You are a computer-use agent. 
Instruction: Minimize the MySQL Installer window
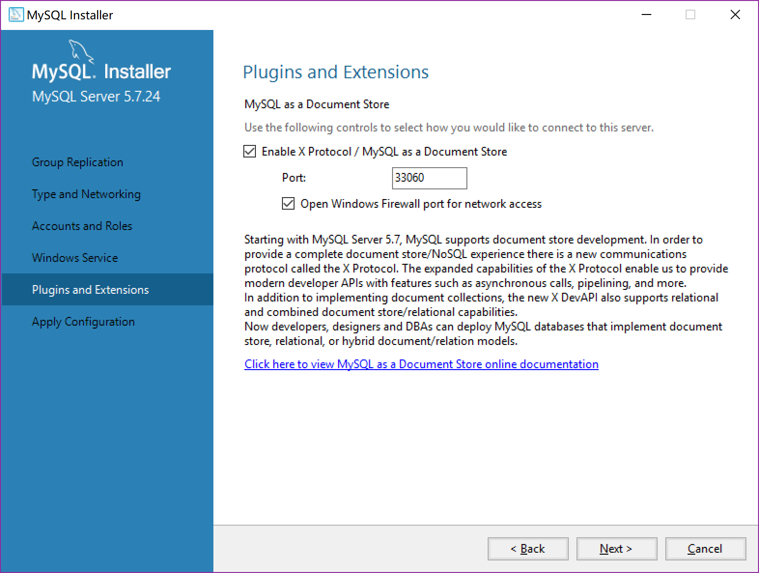[647, 15]
